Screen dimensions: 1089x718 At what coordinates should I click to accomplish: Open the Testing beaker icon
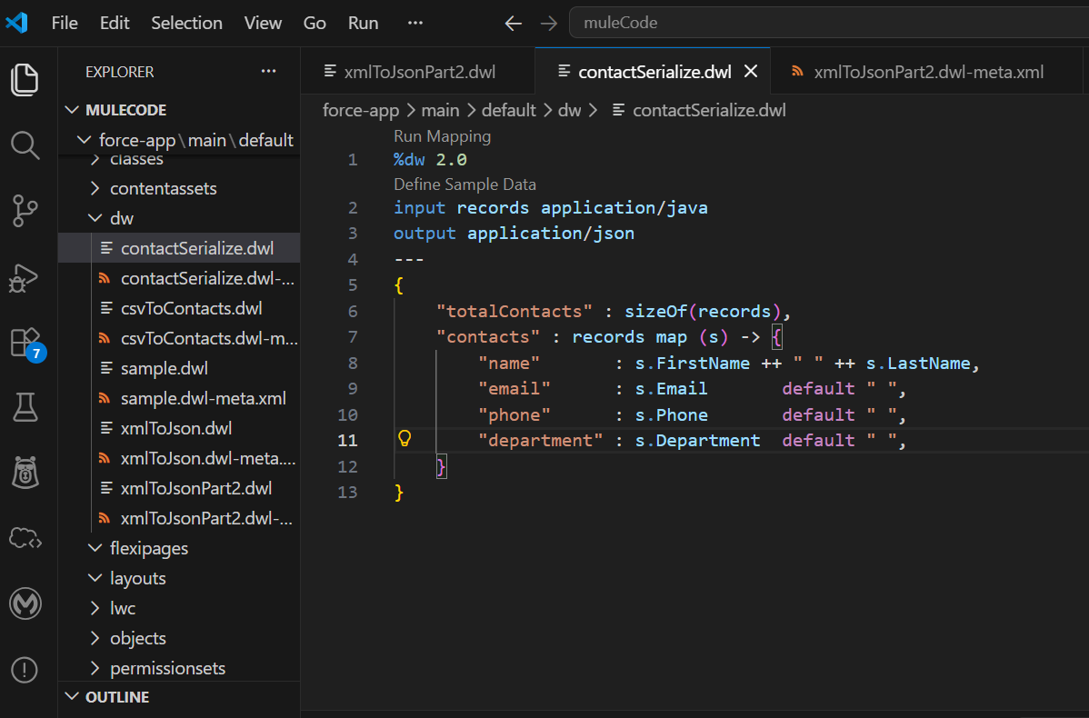tap(25, 408)
